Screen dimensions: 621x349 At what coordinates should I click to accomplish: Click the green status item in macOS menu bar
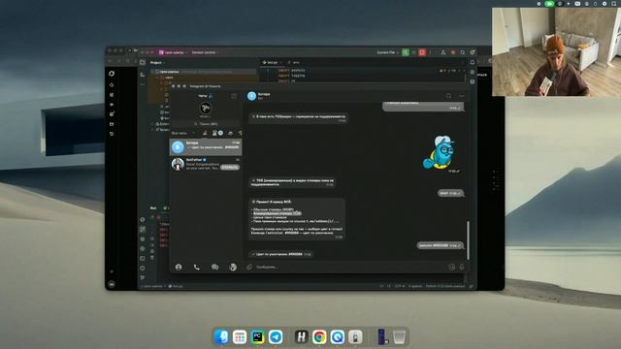pyautogui.click(x=549, y=4)
